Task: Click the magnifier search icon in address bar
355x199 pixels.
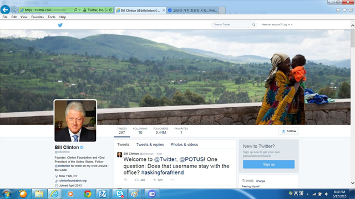Action: coord(75,10)
